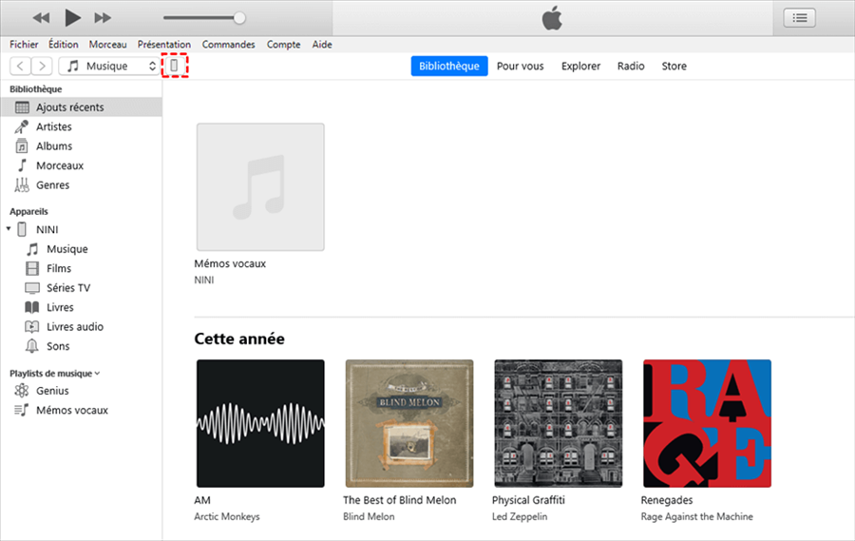This screenshot has width=855, height=541.
Task: Adjust the volume slider knob
Action: pyautogui.click(x=239, y=18)
